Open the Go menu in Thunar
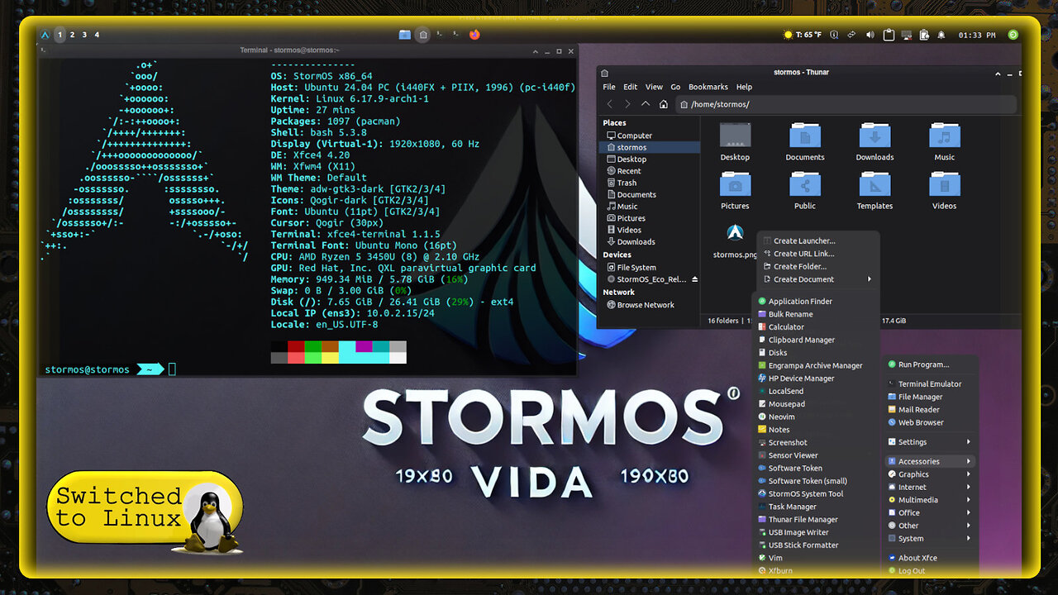 [x=675, y=87]
